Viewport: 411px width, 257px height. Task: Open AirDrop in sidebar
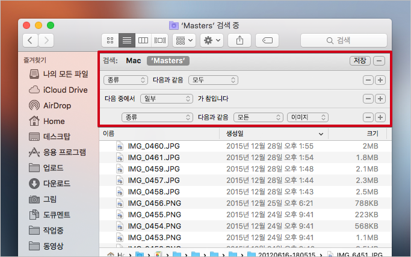(50, 105)
